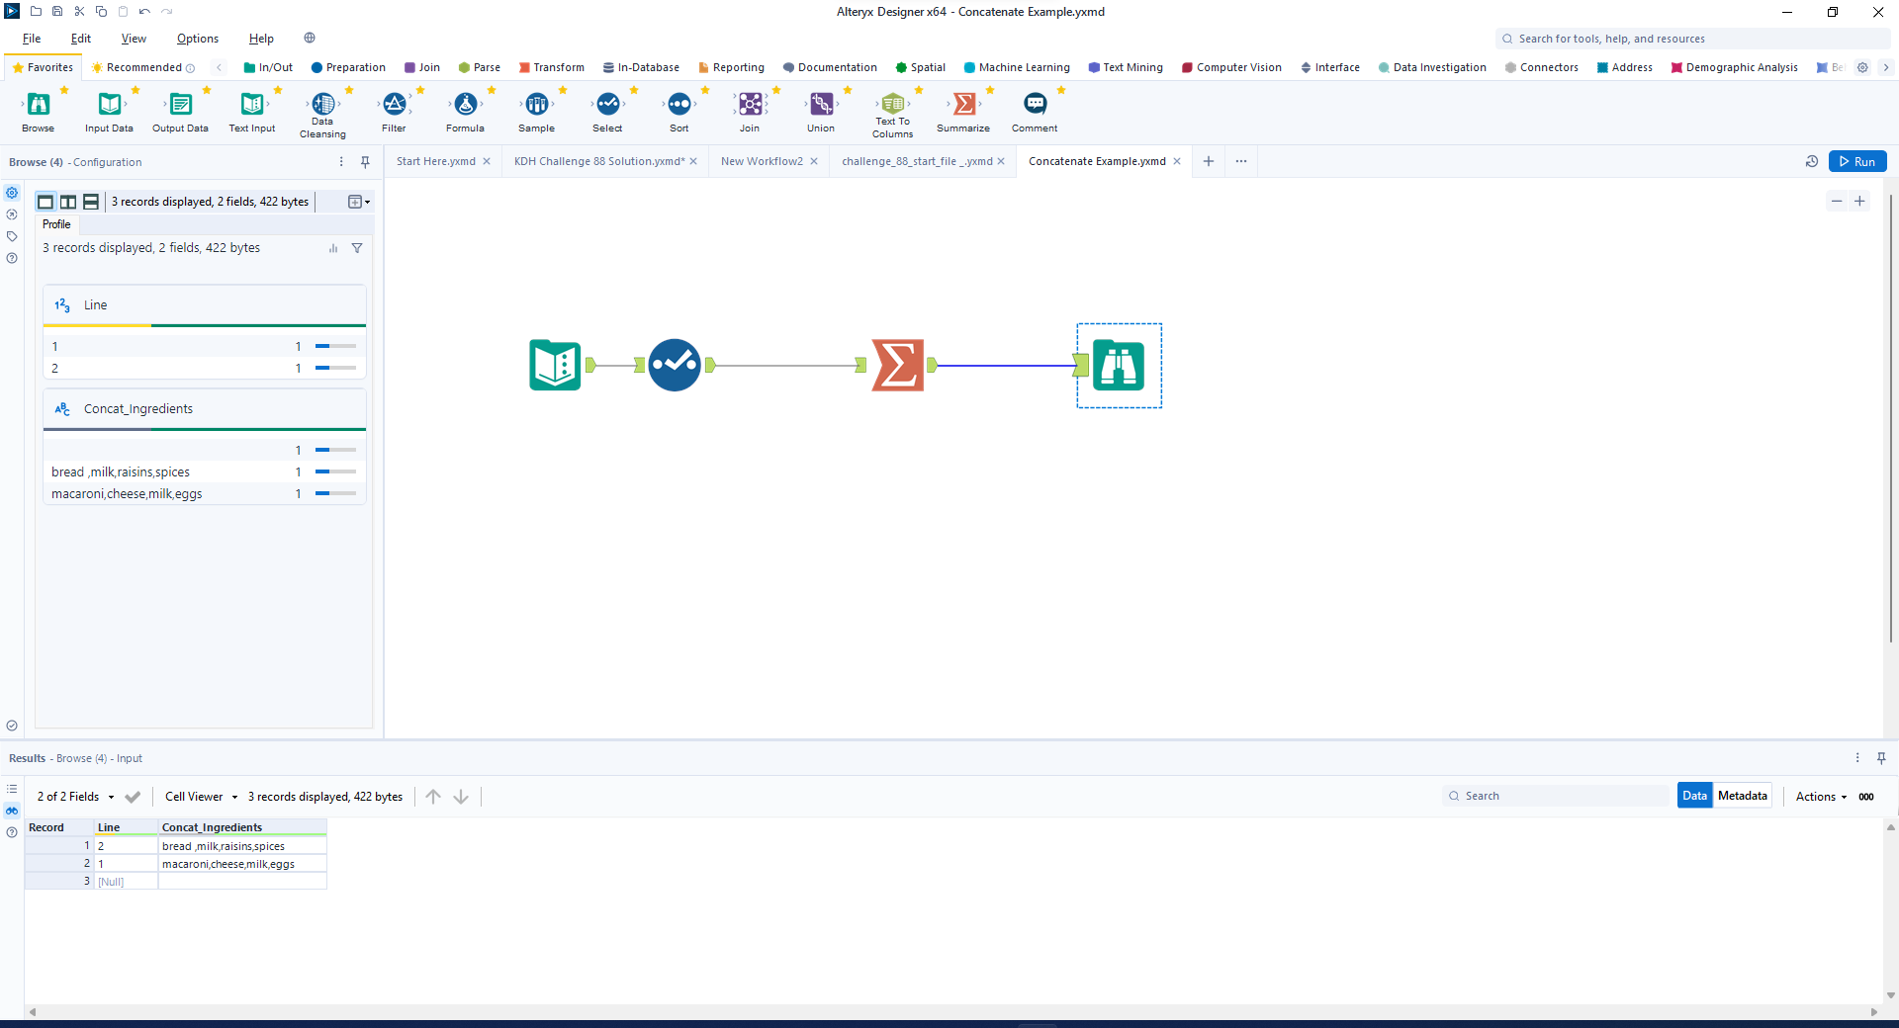The height and width of the screenshot is (1028, 1899).
Task: Select the Browse tool in the Favorites palette
Action: 38,110
